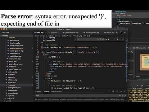
Task: Go to previous match in find widget
Action: [x=115, y=39]
